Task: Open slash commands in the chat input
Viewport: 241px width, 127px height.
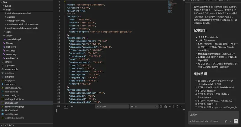Action: (230, 121)
